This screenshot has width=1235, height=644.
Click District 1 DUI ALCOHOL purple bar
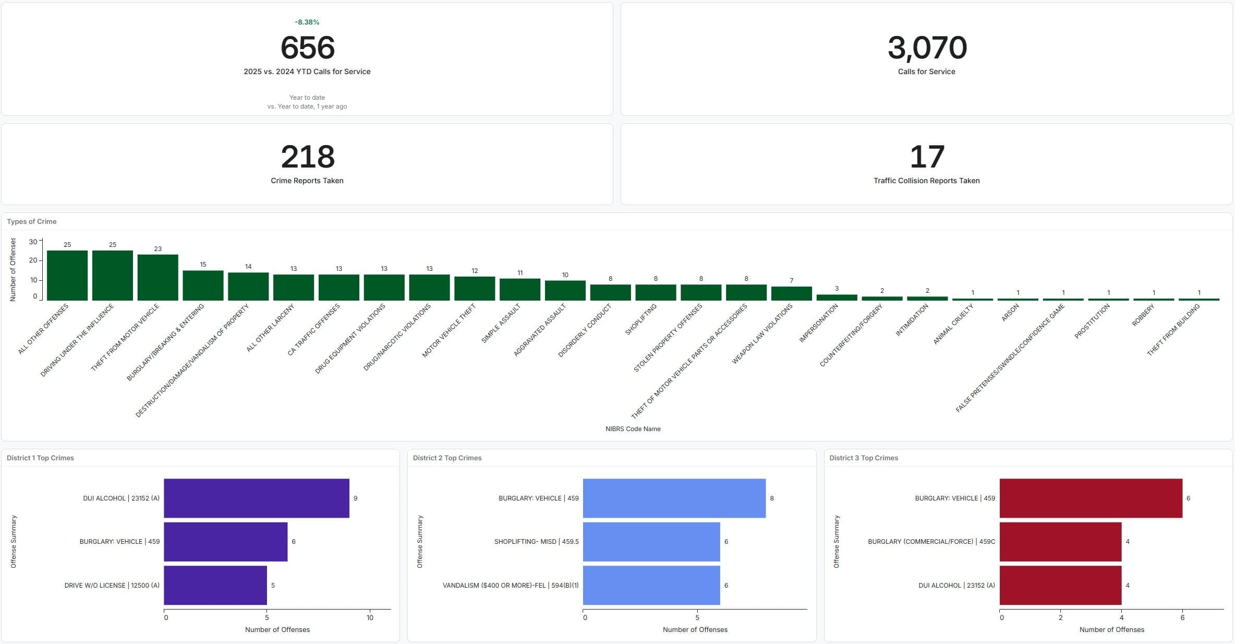256,498
